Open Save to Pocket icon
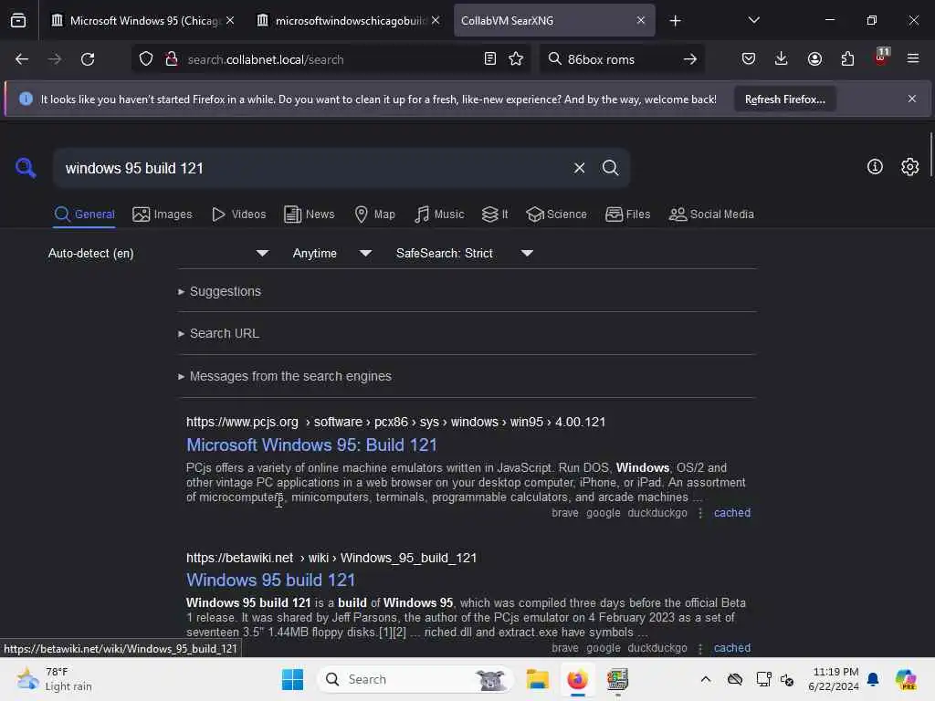This screenshot has width=935, height=701. 749,59
